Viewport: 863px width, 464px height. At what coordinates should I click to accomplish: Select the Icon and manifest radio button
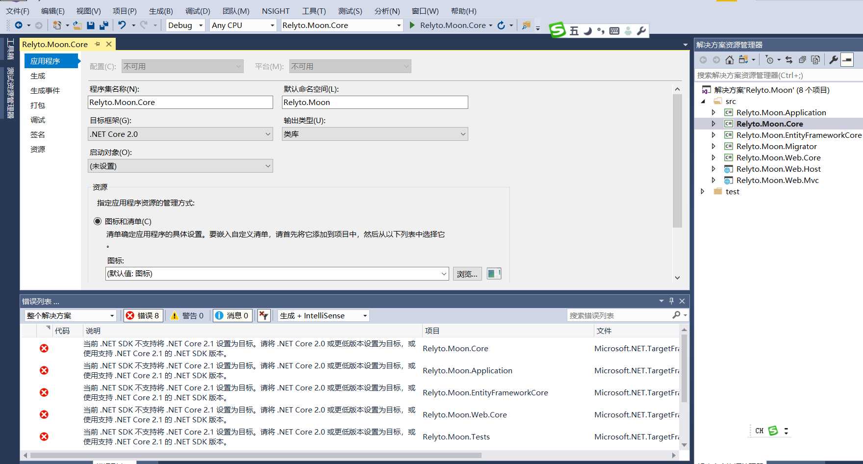click(98, 221)
